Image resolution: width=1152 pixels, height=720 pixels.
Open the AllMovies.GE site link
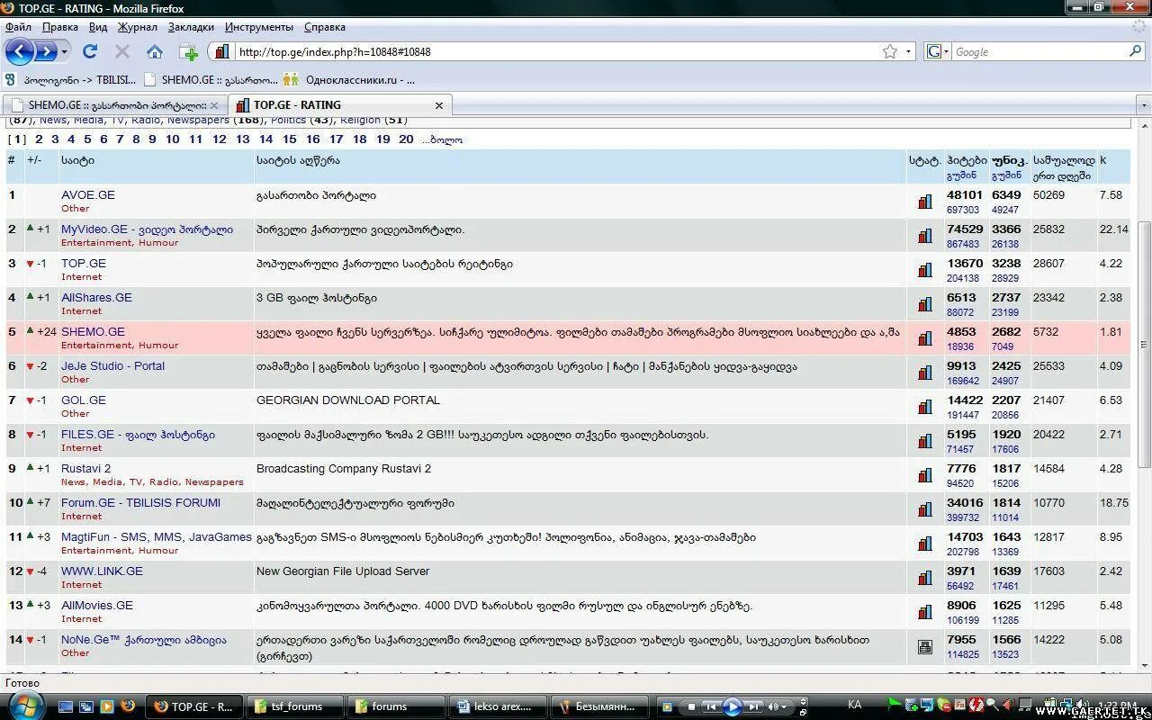[97, 606]
